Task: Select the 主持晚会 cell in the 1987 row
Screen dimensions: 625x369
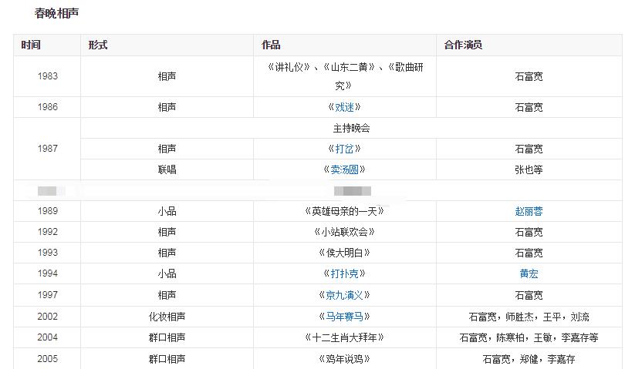Action: pyautogui.click(x=351, y=128)
